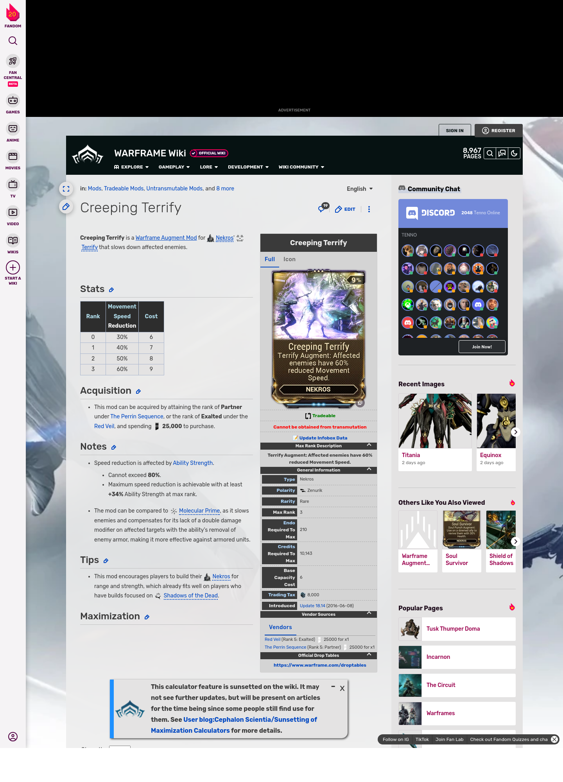This screenshot has width=563, height=782.
Task: Open the wiki discussions speech bubble icon
Action: tap(502, 153)
